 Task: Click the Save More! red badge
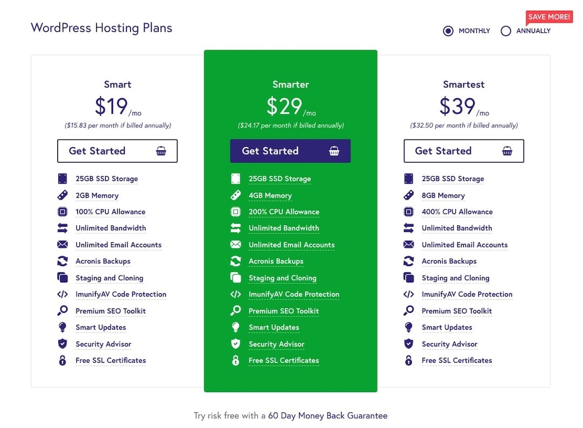(549, 17)
